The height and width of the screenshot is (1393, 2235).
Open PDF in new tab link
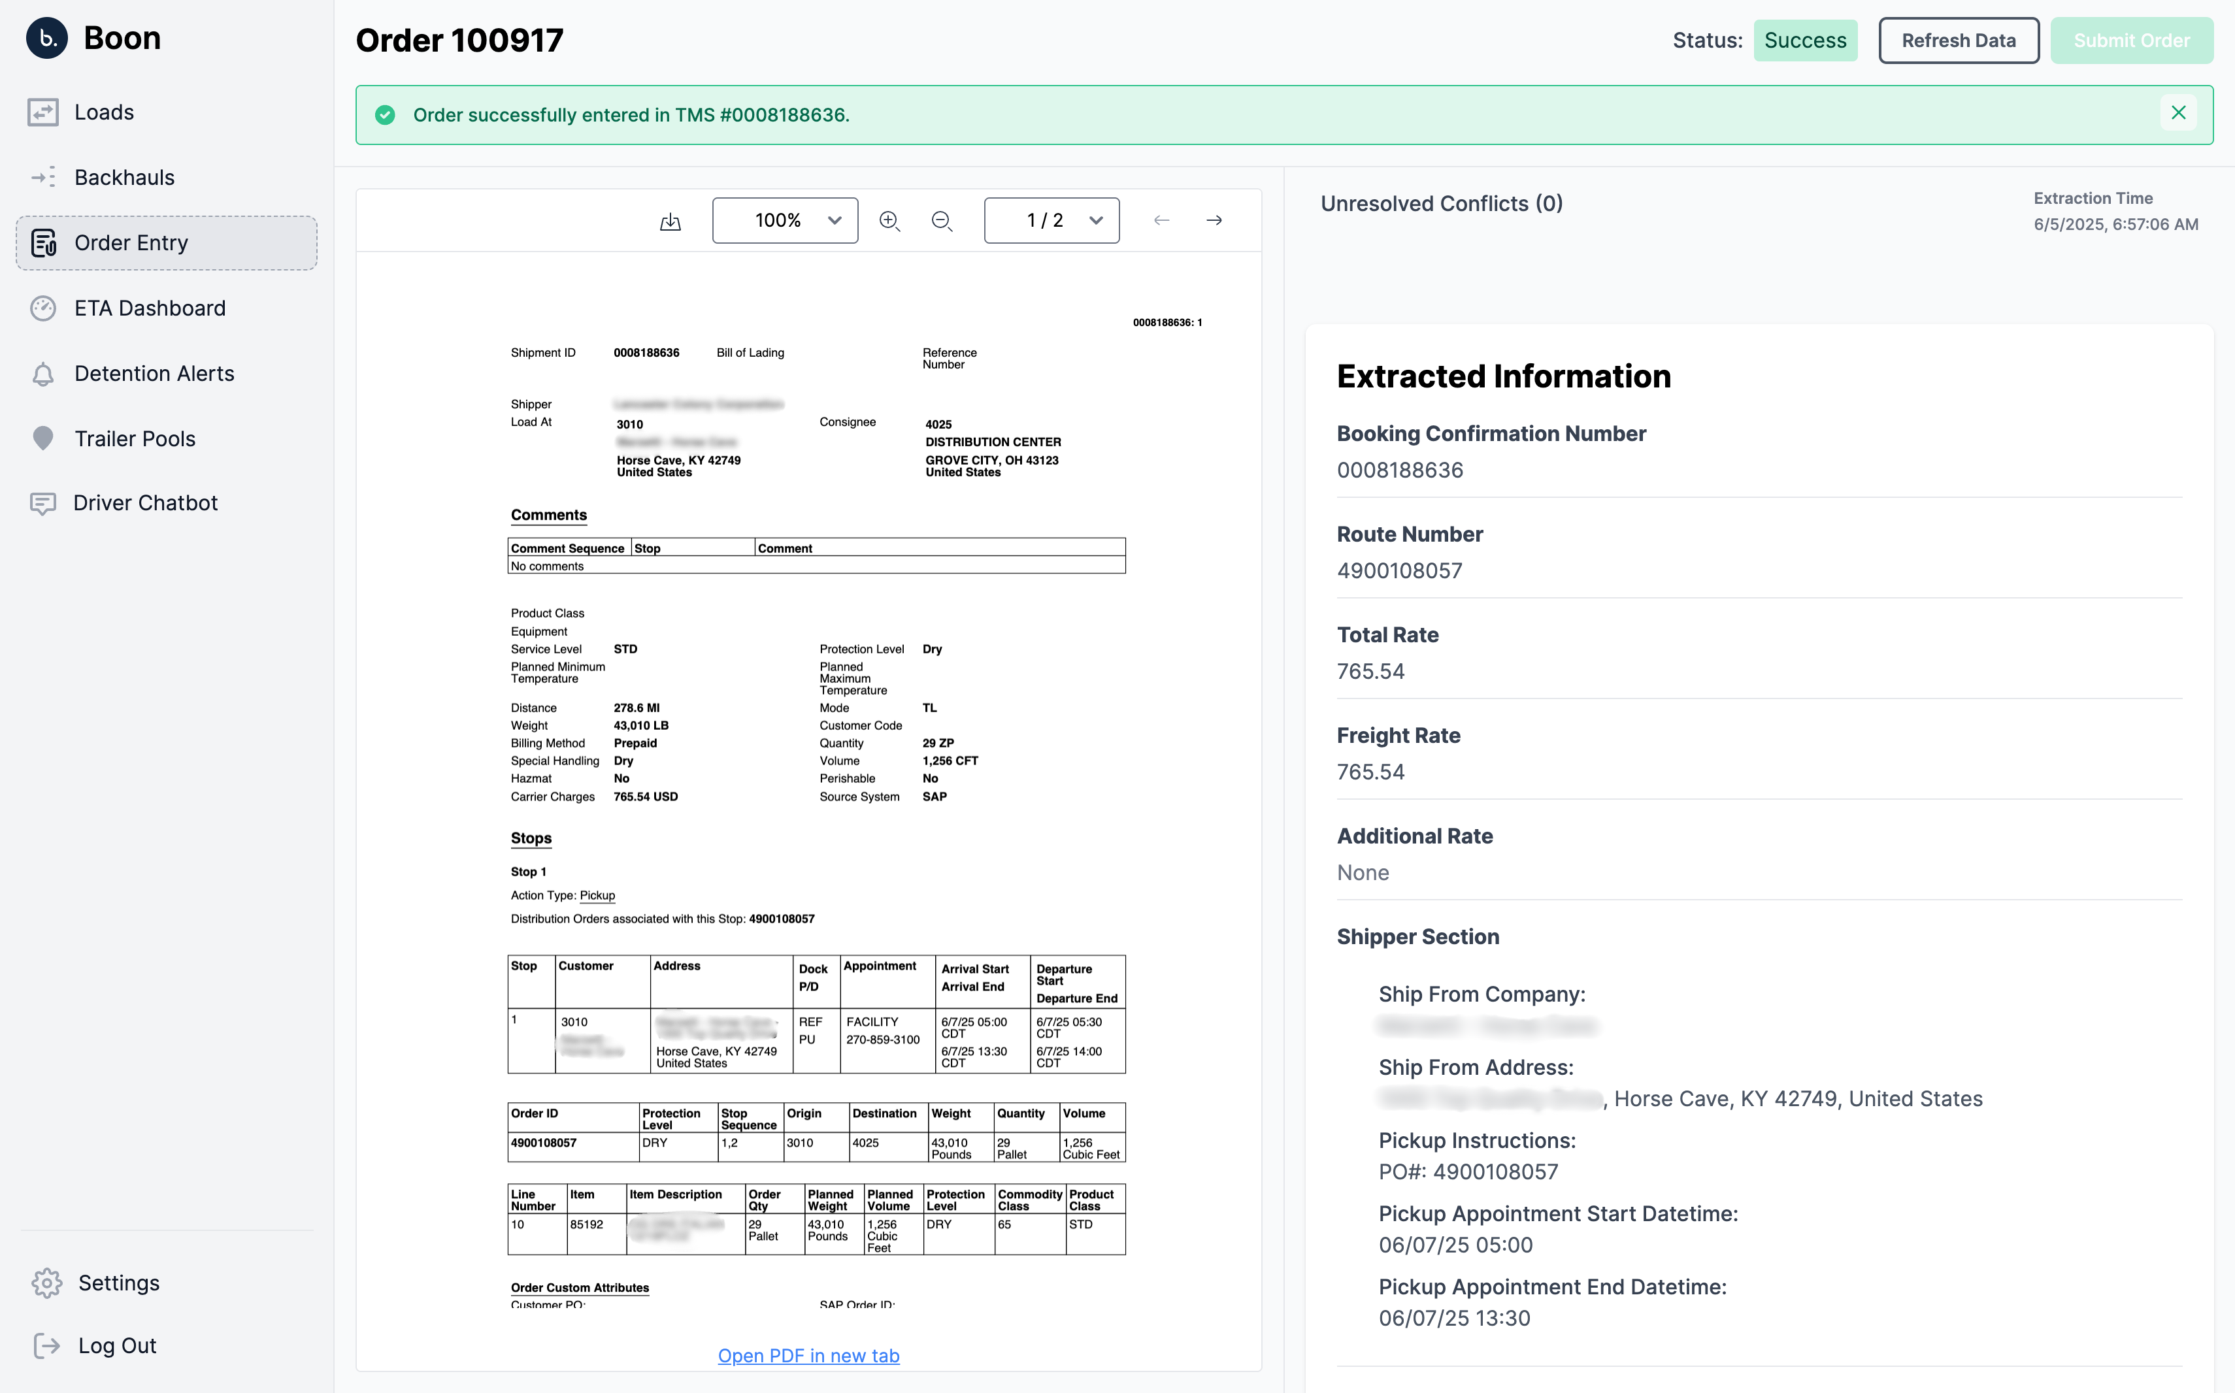coord(808,1355)
